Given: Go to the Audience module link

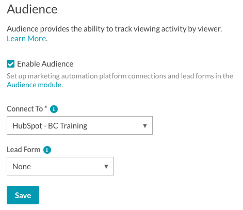Looking at the screenshot, I should [34, 85].
